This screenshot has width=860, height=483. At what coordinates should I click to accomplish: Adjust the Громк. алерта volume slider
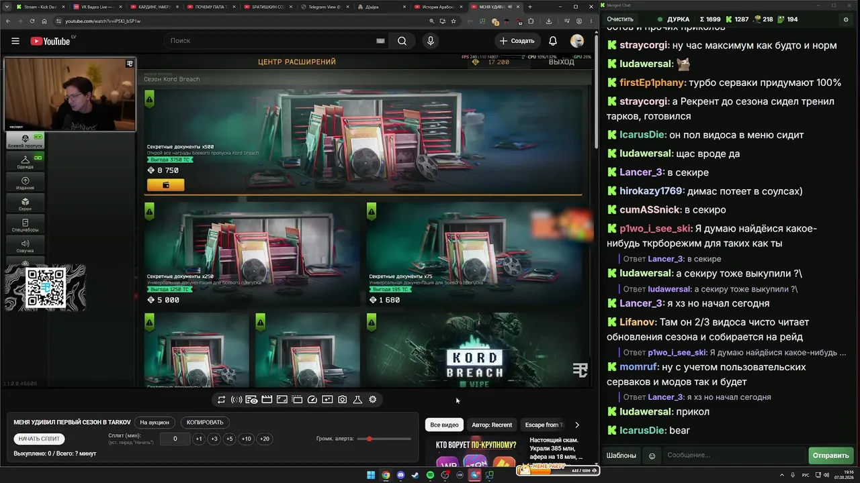click(x=384, y=439)
